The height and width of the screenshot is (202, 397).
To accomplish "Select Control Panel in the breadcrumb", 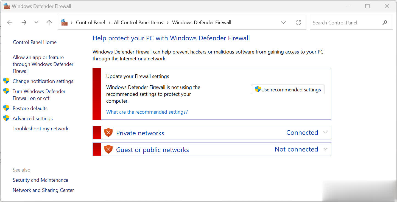I will coord(90,23).
